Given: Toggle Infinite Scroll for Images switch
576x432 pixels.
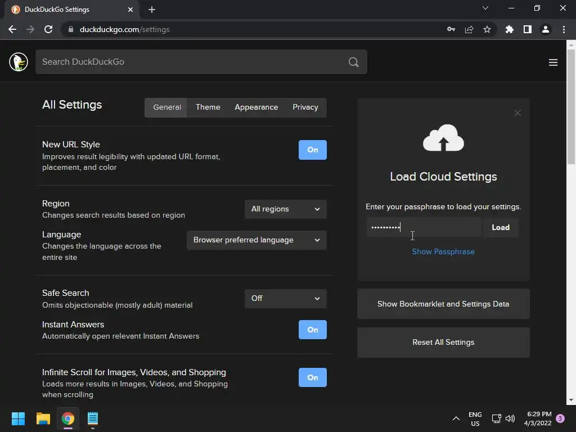Looking at the screenshot, I should [x=312, y=377].
